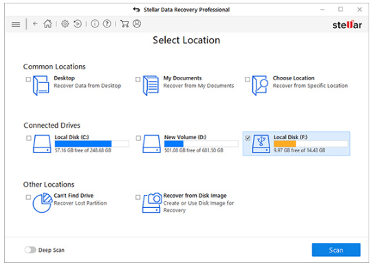
Task: Open the hamburger menu
Action: tap(16, 24)
